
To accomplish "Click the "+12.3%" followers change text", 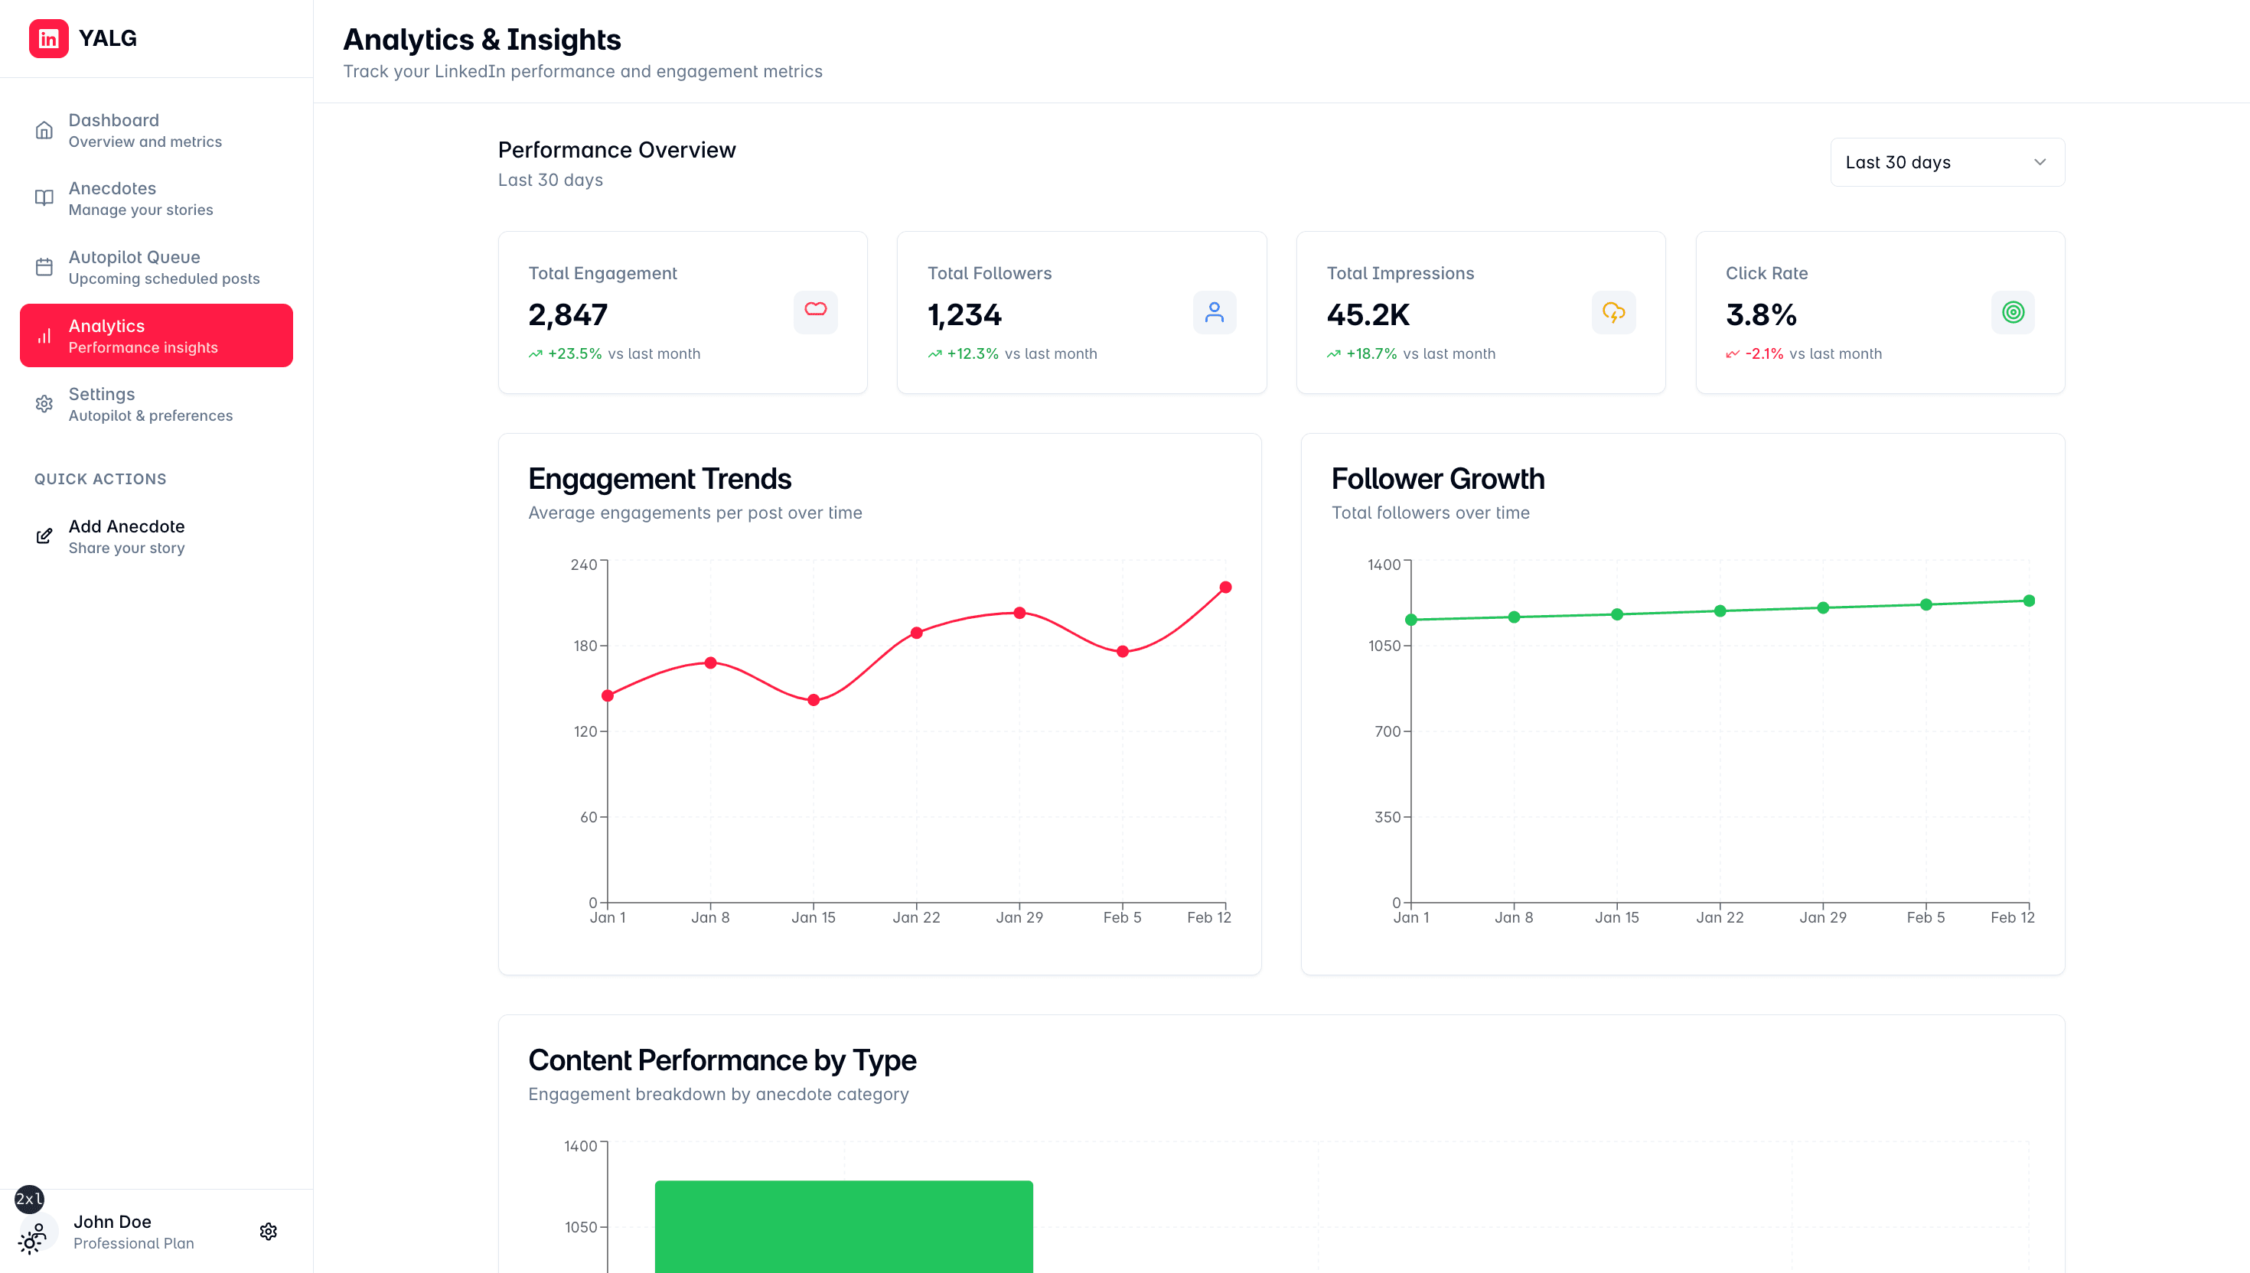I will tap(973, 354).
